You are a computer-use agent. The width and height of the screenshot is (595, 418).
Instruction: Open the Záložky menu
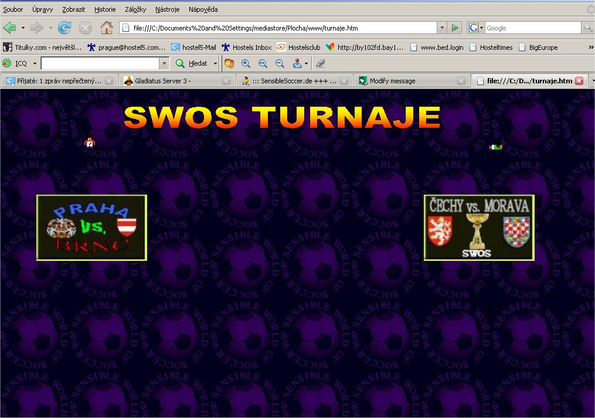[x=135, y=9]
